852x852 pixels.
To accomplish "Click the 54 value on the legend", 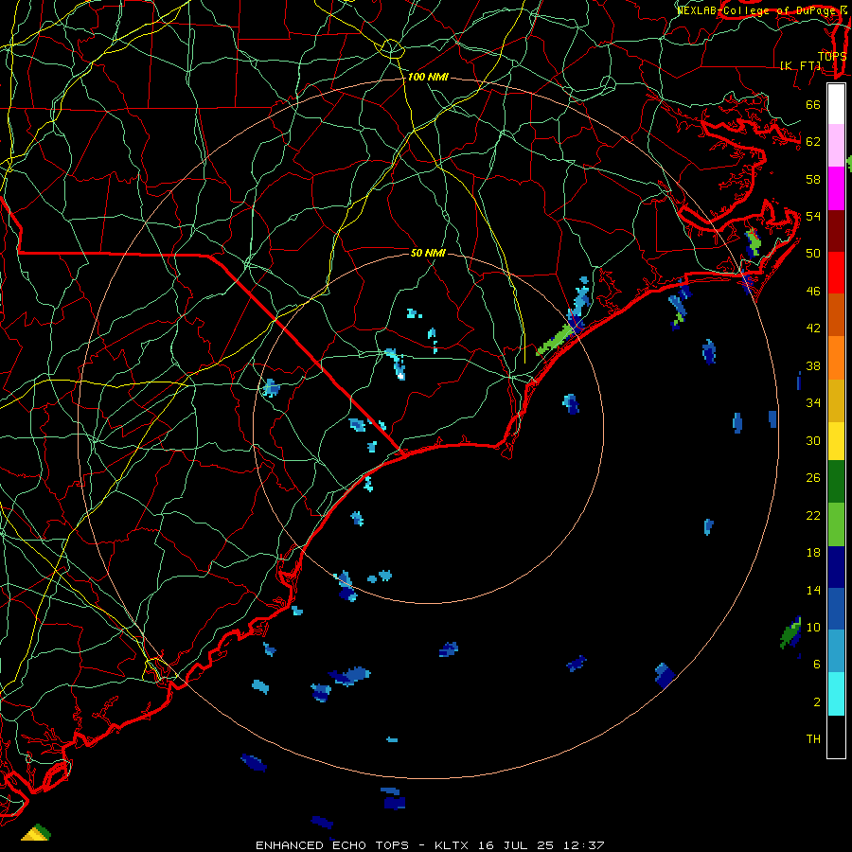I will (x=813, y=216).
